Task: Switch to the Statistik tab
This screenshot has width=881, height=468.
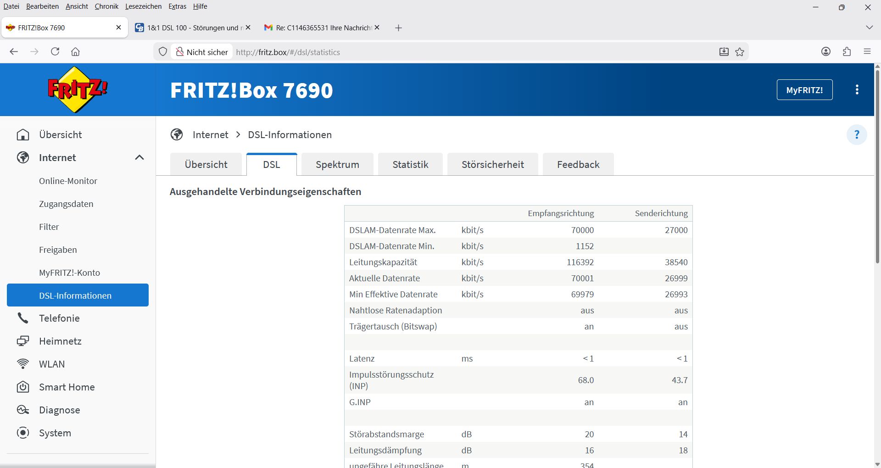Action: [x=410, y=164]
